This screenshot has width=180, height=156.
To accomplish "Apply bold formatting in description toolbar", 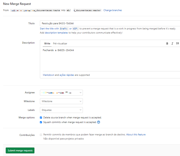I will point(167,43).
